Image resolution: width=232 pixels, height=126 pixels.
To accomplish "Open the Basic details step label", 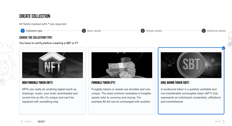I will (94, 31).
